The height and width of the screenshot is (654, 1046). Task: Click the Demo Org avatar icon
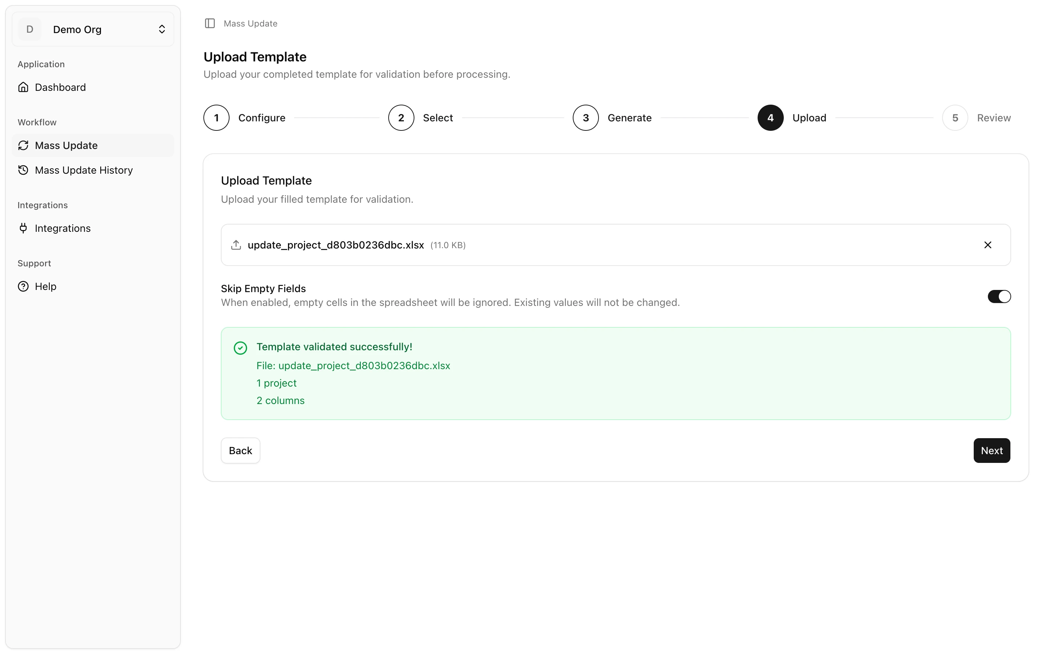click(29, 29)
